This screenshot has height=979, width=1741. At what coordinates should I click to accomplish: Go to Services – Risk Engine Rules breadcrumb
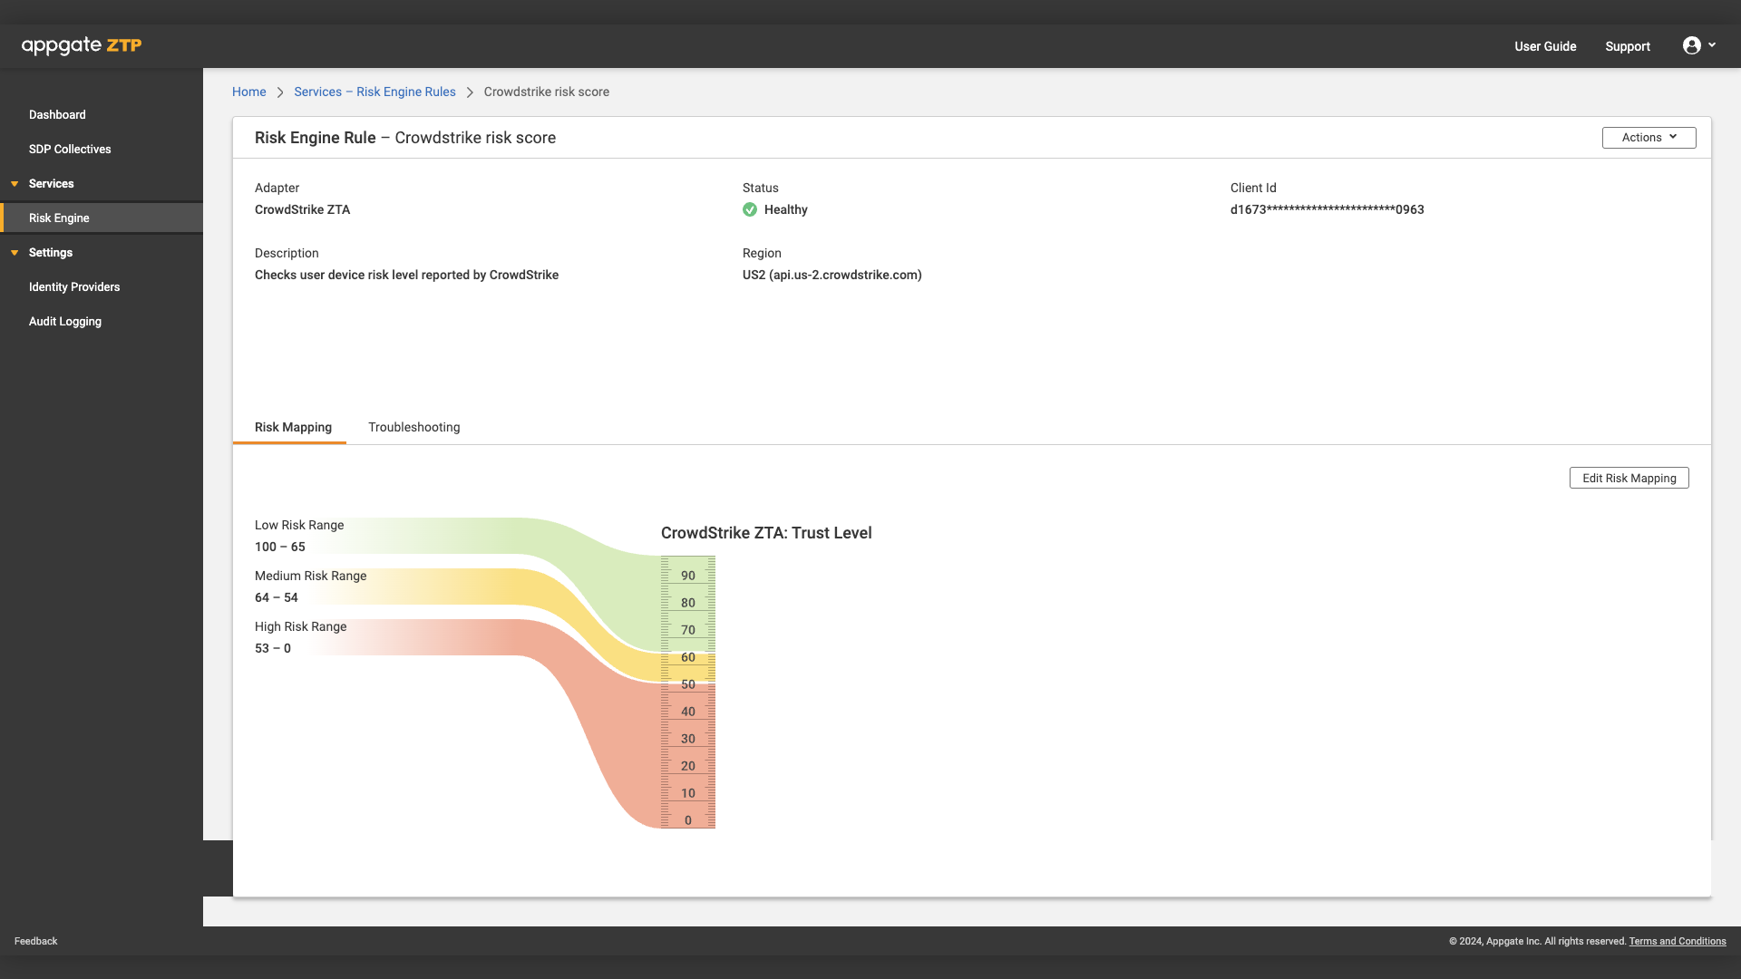pyautogui.click(x=374, y=92)
